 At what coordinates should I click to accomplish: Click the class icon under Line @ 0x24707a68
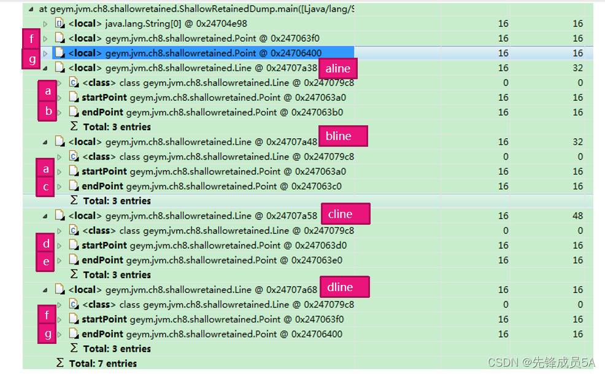click(74, 305)
